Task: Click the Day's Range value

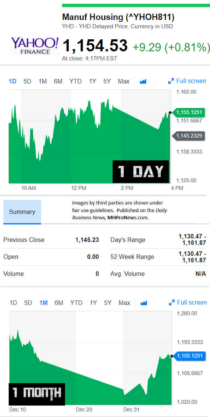Action: pyautogui.click(x=192, y=240)
